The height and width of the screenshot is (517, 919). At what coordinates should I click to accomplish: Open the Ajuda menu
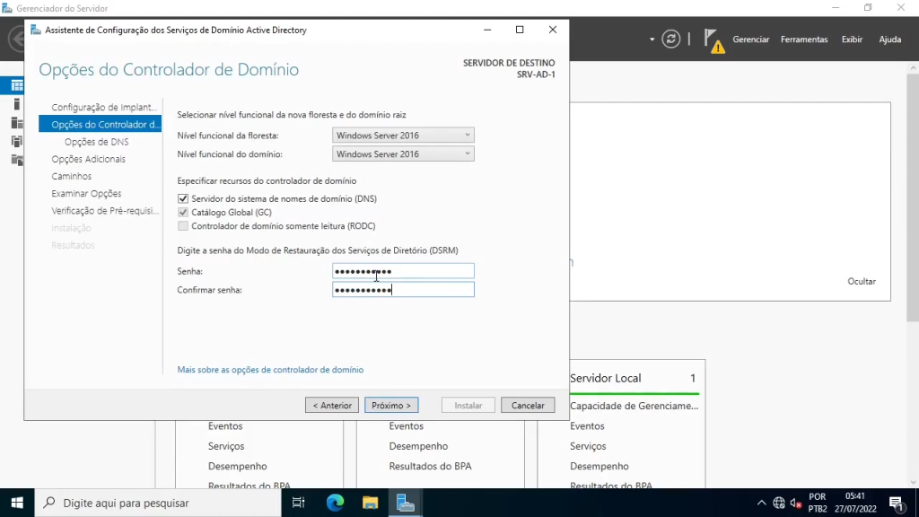(x=889, y=39)
